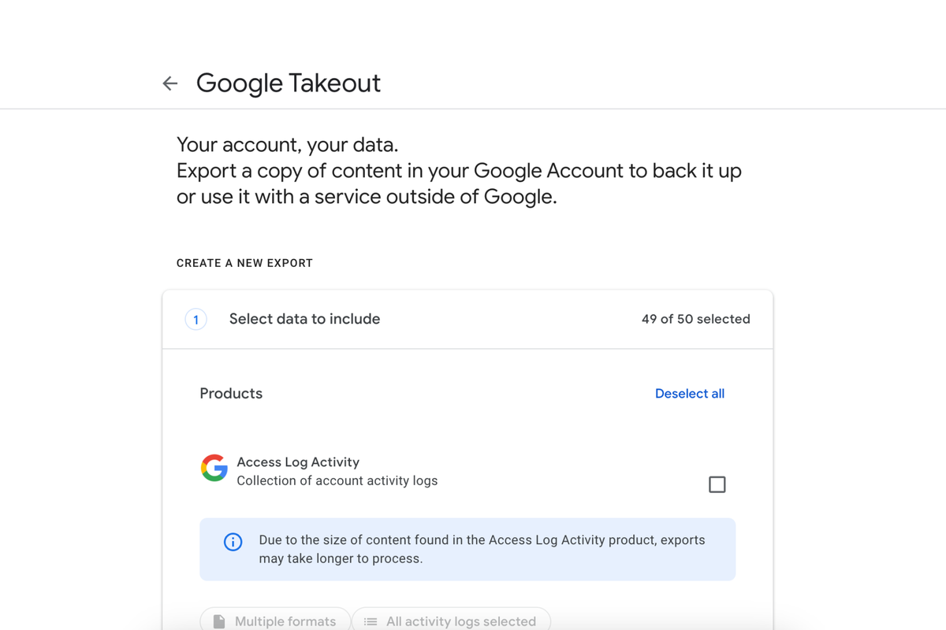Expand the Select data to include section

click(304, 319)
